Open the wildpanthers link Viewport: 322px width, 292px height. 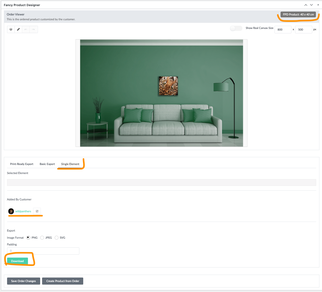pos(22,211)
